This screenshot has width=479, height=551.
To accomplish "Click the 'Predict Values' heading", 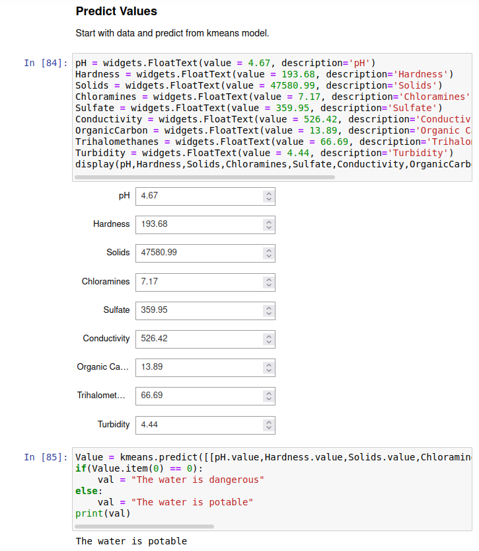I will coord(116,11).
